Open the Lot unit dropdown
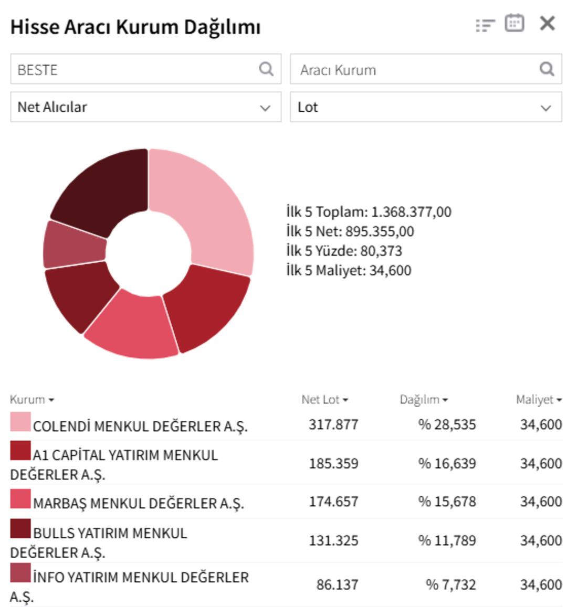The image size is (567, 607). point(425,107)
